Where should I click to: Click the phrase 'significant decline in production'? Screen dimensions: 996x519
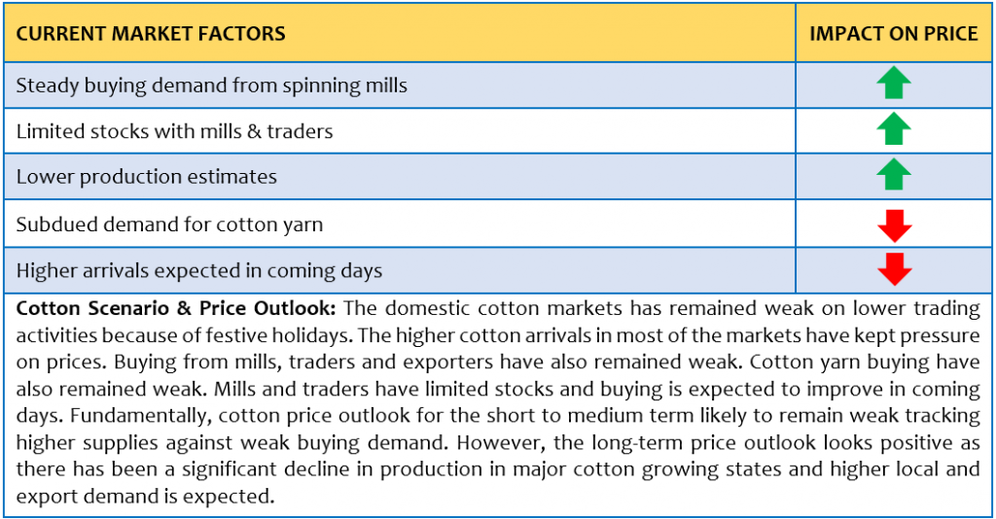coord(307,469)
